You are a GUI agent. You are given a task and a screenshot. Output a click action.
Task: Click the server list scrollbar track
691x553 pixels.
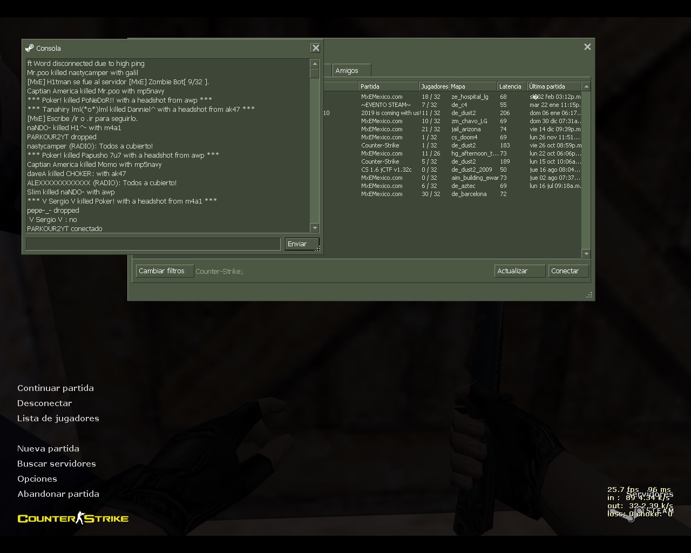[586, 170]
